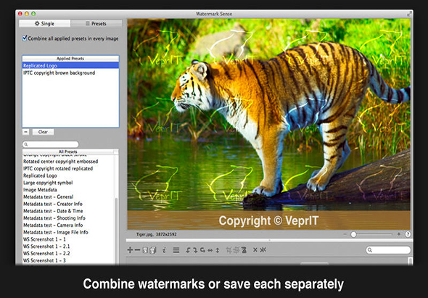Viewport: 428px width, 298px height.
Task: Select WS Screenshot 1 - 2.2 preset
Action: 68,254
